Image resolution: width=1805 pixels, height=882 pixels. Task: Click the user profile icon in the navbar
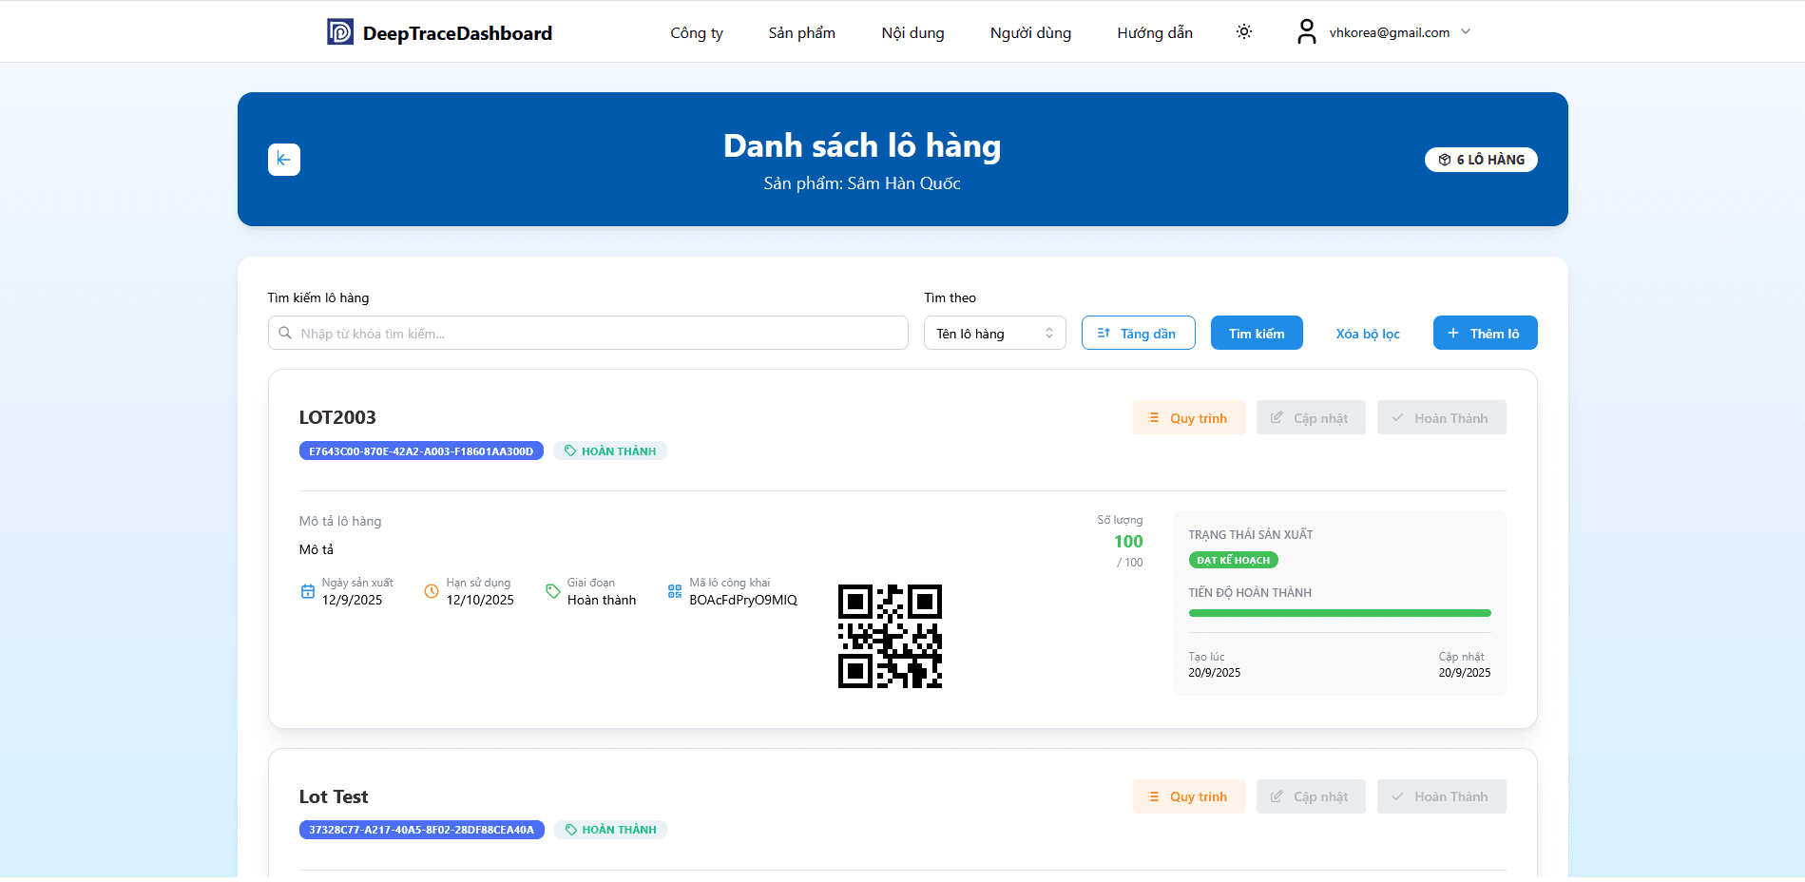1306,30
